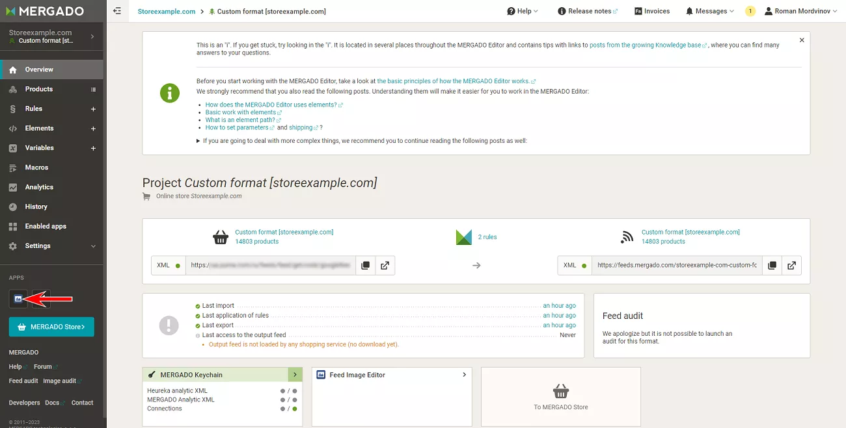Open the Roman Mordvinov user menu
Viewport: 846px width, 428px height.
[801, 11]
